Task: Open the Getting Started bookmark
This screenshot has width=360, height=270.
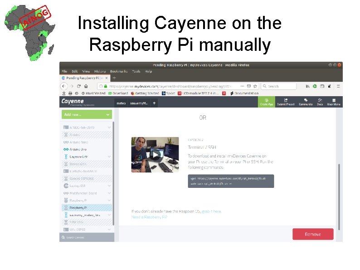Action: pos(145,93)
